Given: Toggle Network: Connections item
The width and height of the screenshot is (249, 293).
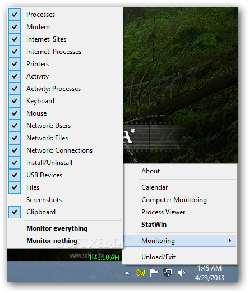Looking at the screenshot, I should tap(64, 150).
